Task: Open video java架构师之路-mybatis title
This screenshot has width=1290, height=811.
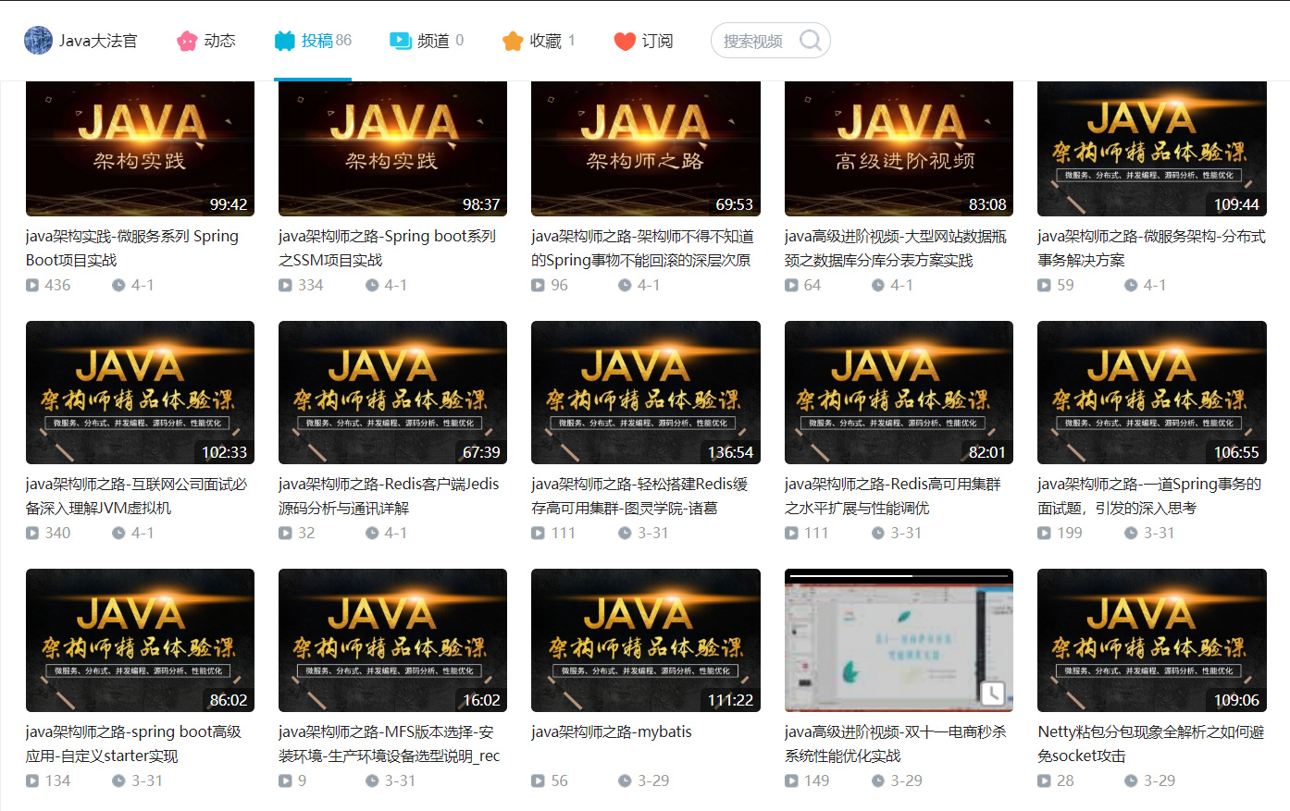Action: click(612, 731)
